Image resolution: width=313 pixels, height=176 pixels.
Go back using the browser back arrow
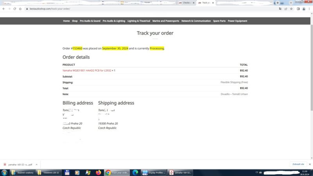[x=4, y=9]
